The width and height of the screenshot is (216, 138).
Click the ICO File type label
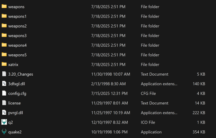pos(148,122)
